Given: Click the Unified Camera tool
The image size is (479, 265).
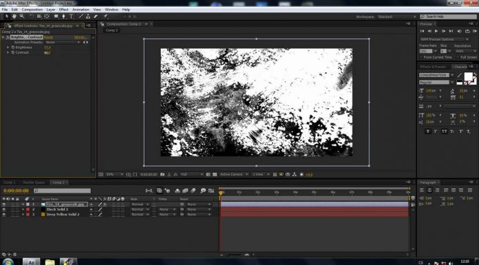Looking at the screenshot, I should tap(39, 17).
